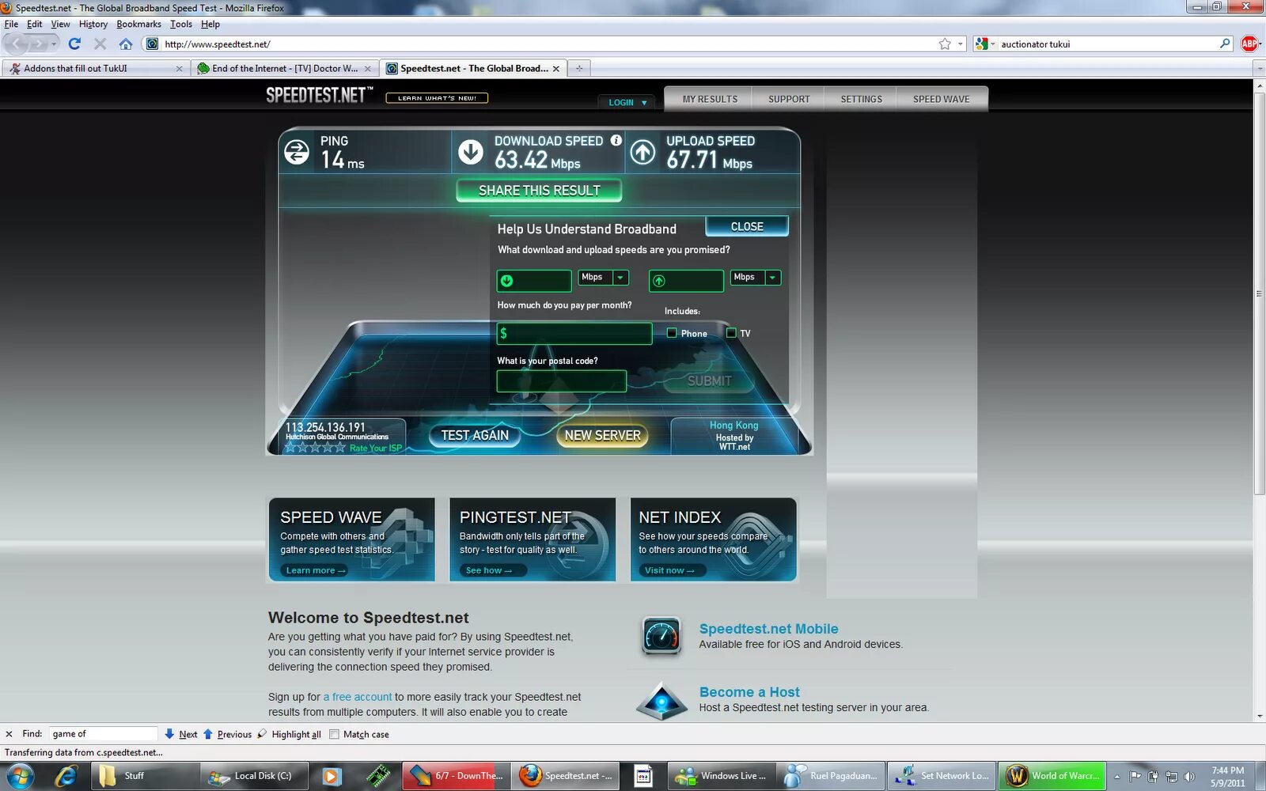Image resolution: width=1266 pixels, height=791 pixels.
Task: Show hidden system tray icons arrow
Action: [1116, 777]
